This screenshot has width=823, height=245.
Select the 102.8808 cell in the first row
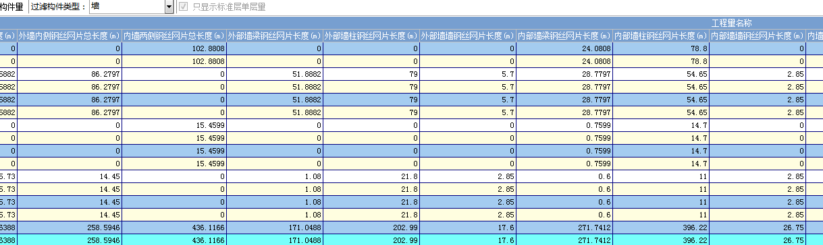[174, 48]
